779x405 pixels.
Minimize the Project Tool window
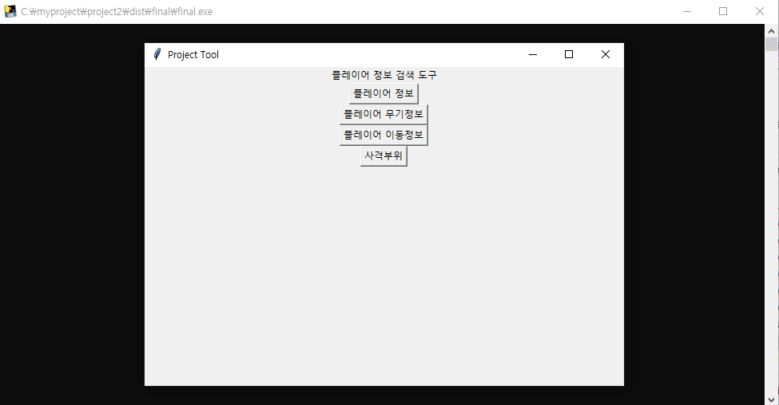click(x=533, y=54)
